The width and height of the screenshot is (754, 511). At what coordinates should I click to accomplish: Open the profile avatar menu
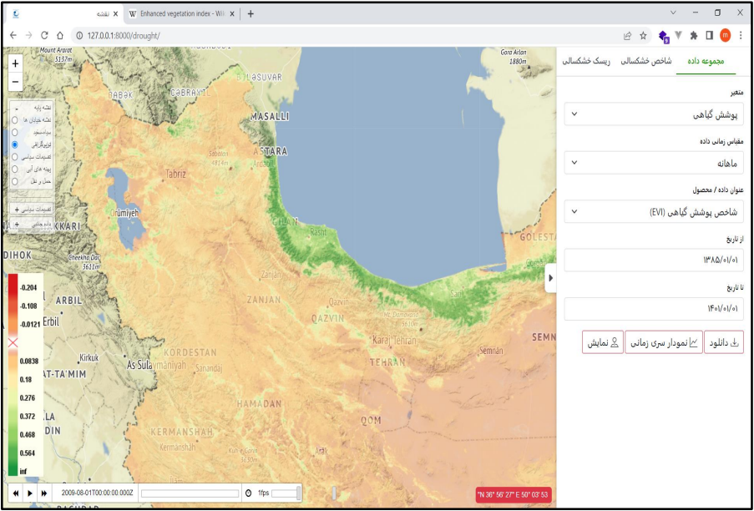725,36
